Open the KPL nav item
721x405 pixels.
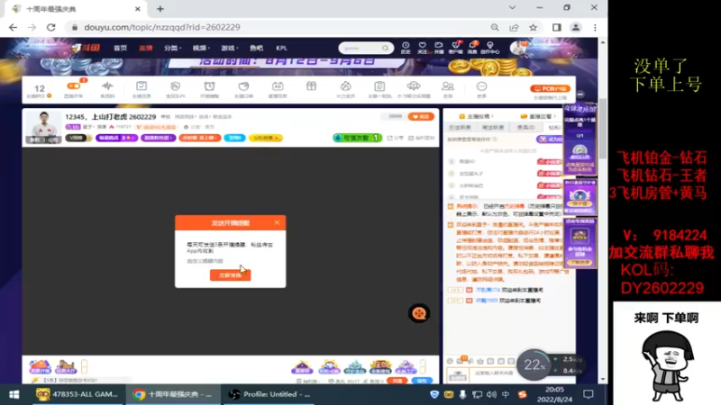click(x=281, y=48)
